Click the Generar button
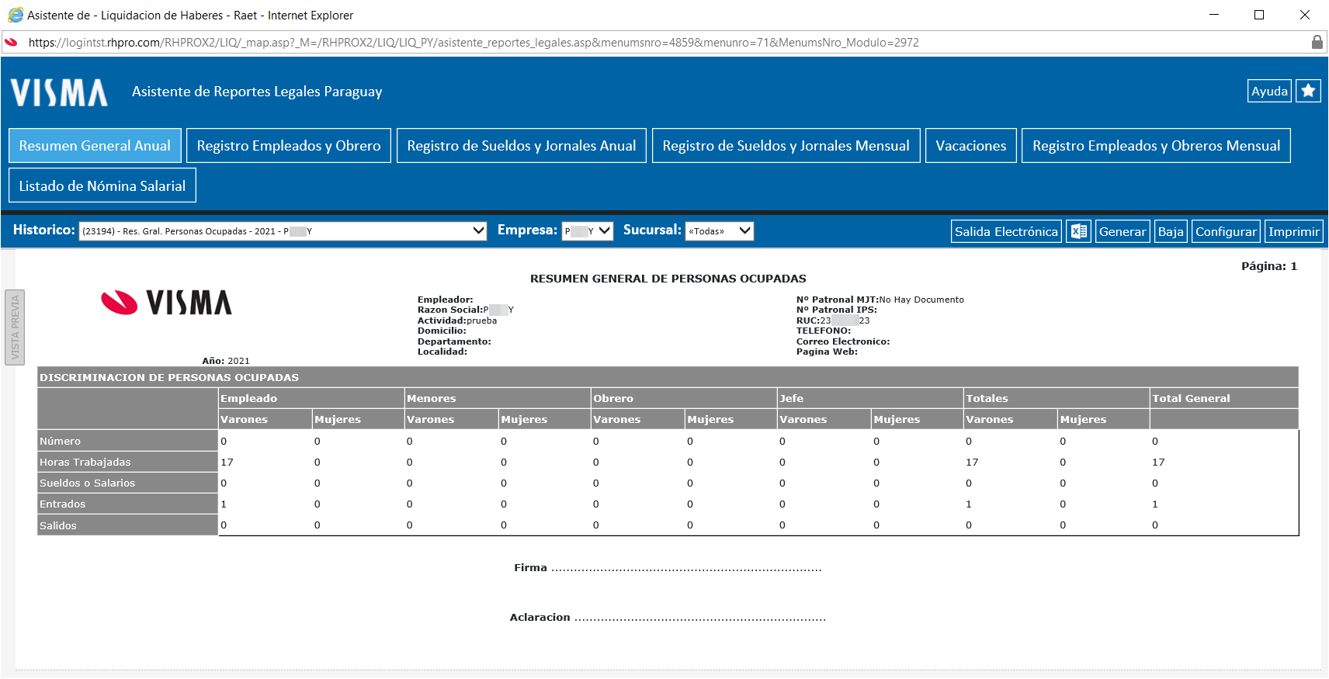This screenshot has height=679, width=1329. pos(1123,231)
